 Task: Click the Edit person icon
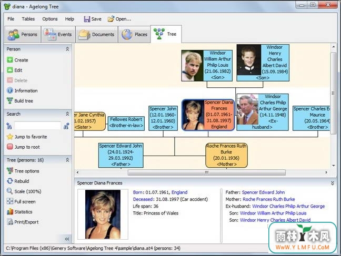[10, 70]
